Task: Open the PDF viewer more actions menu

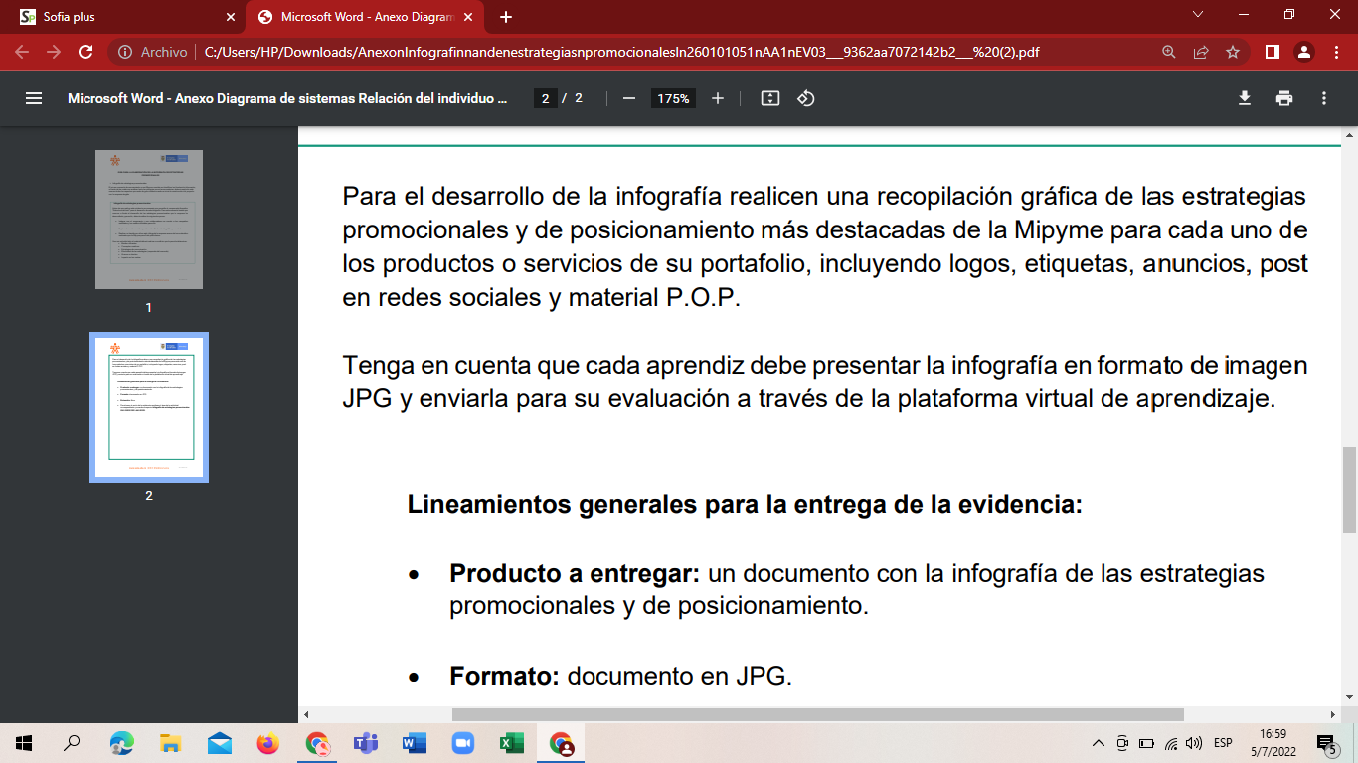Action: pos(1324,98)
